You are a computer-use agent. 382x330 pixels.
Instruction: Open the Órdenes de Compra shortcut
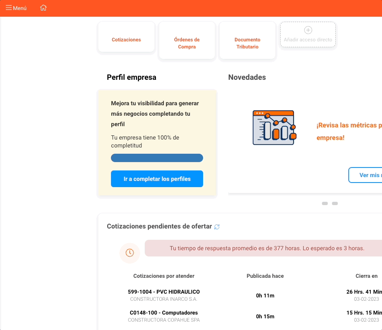coord(187,43)
